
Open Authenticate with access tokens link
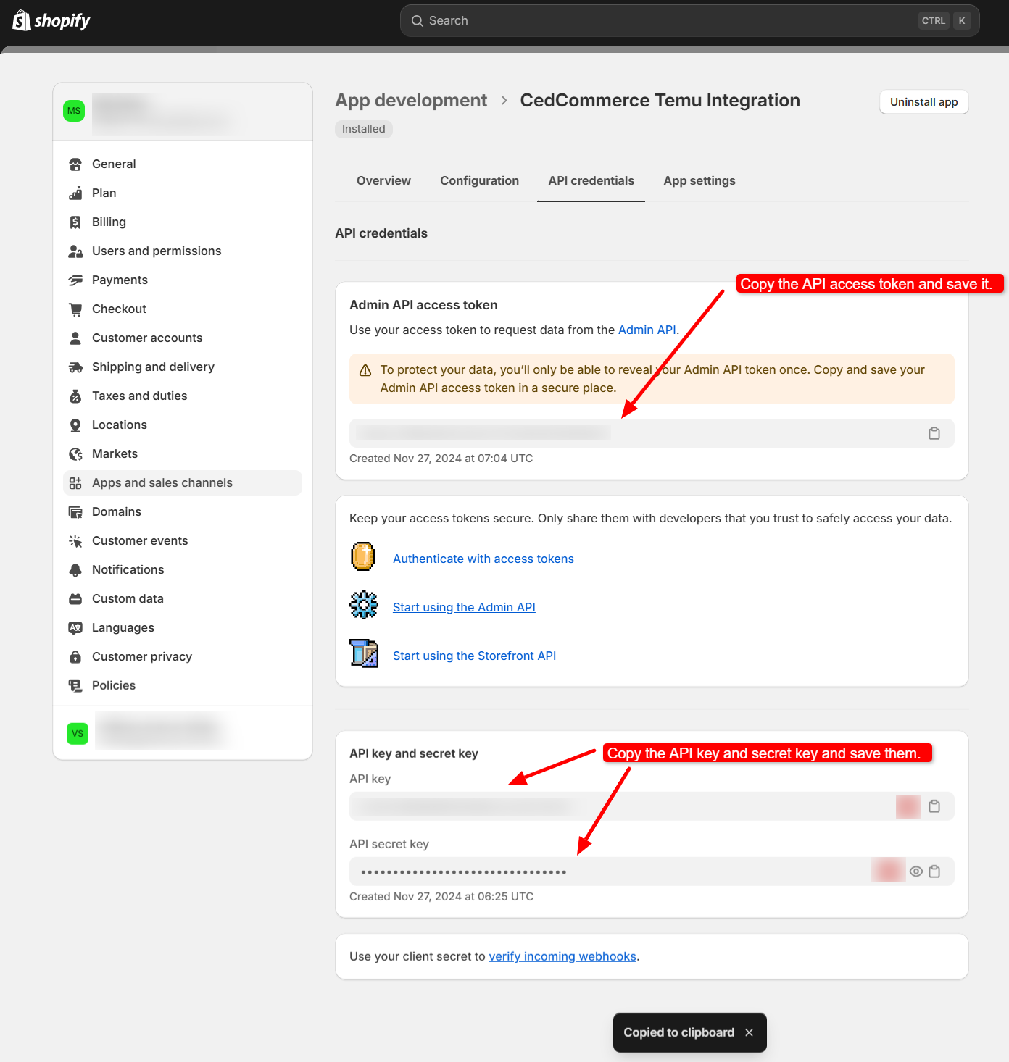[x=483, y=559]
